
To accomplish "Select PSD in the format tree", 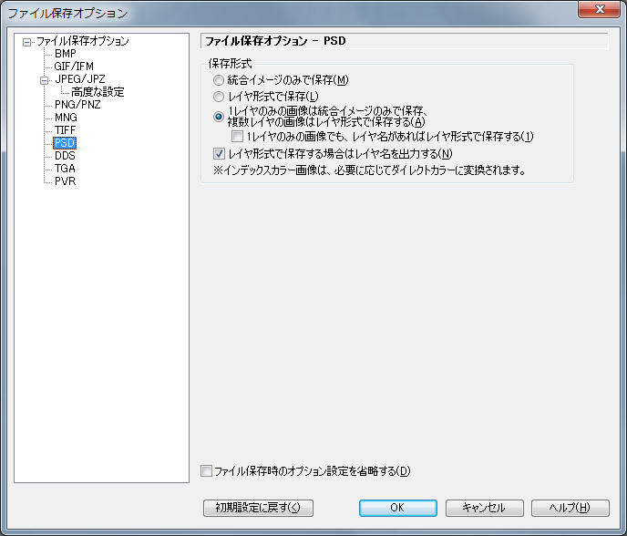I will 65,143.
